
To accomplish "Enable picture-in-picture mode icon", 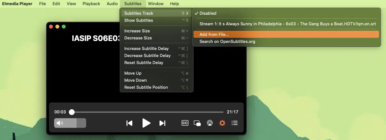I will pyautogui.click(x=197, y=123).
